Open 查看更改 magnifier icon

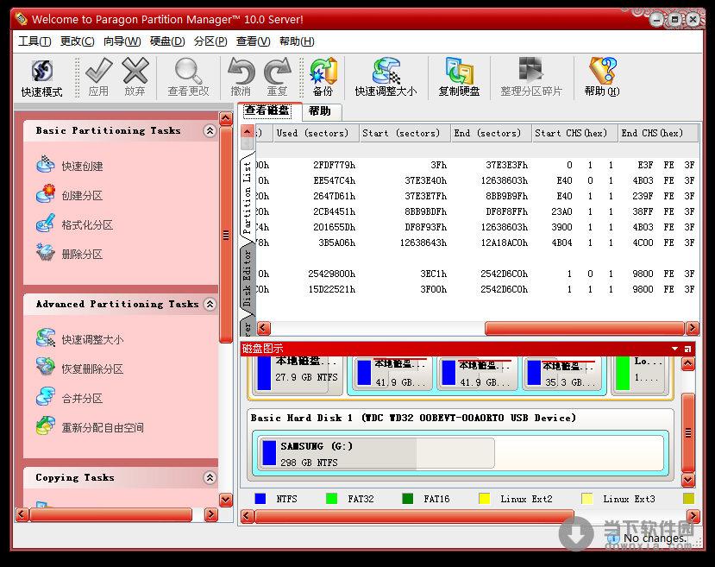click(188, 71)
